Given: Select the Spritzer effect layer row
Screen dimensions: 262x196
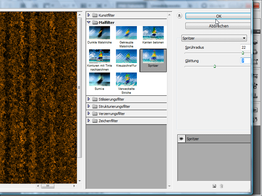Looking at the screenshot, I should [x=214, y=139].
